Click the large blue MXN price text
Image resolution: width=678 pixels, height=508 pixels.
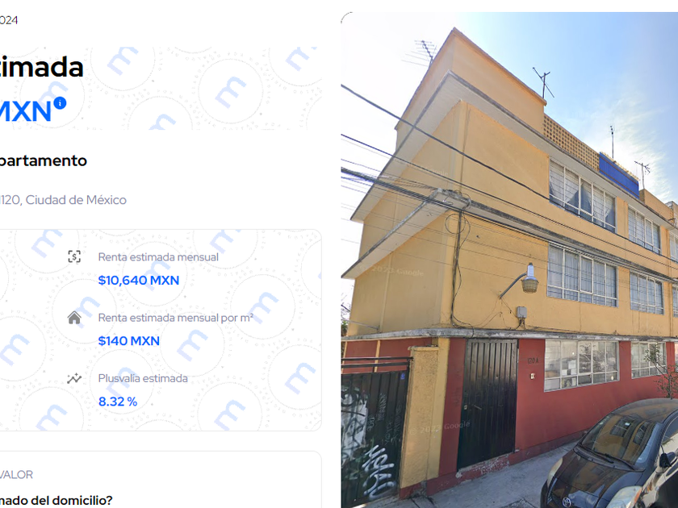26,111
